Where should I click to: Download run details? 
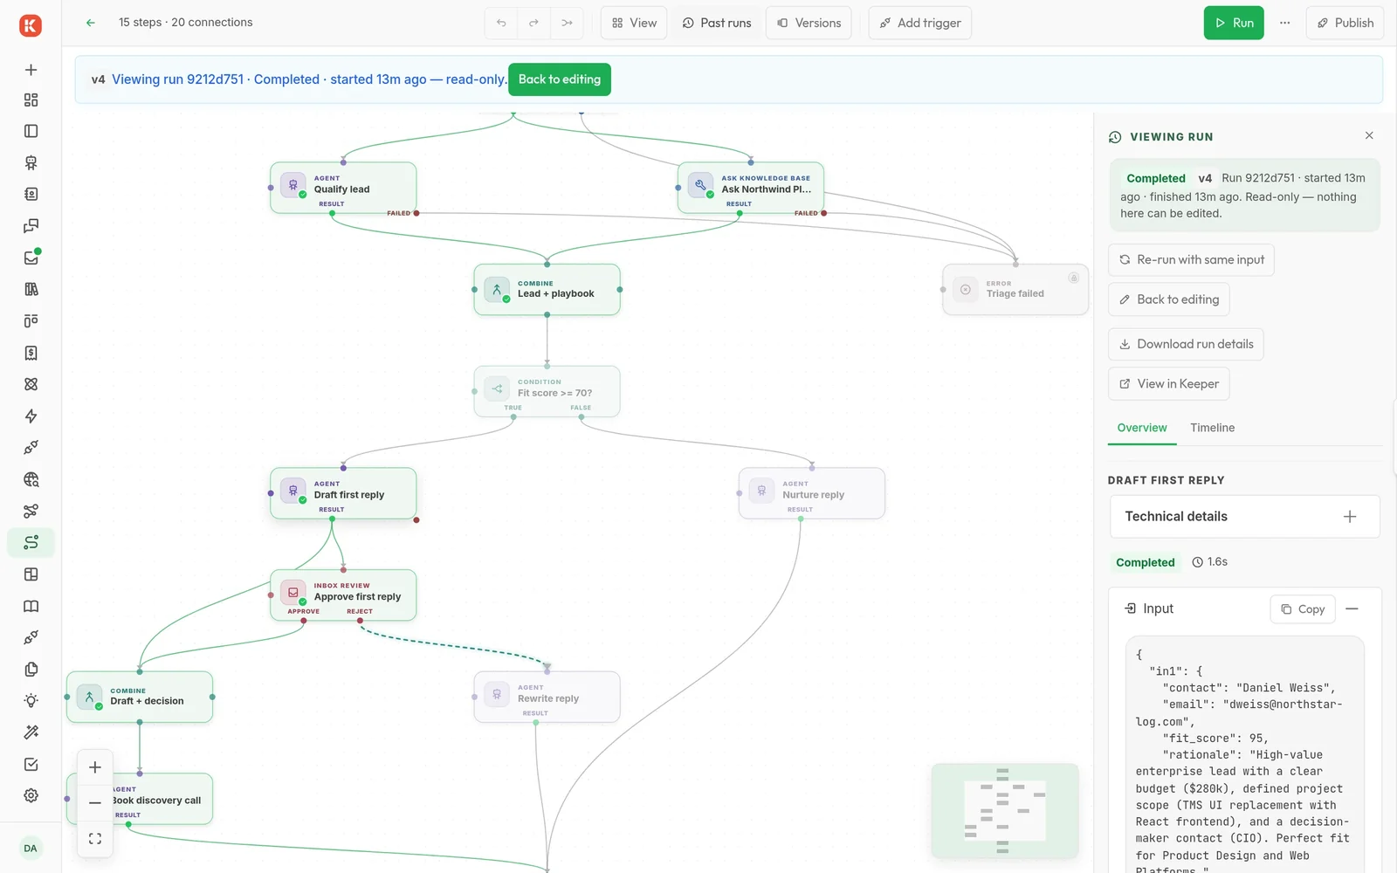1186,344
